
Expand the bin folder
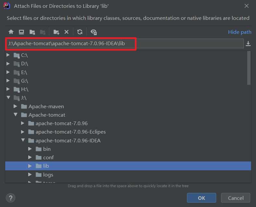coord(30,149)
